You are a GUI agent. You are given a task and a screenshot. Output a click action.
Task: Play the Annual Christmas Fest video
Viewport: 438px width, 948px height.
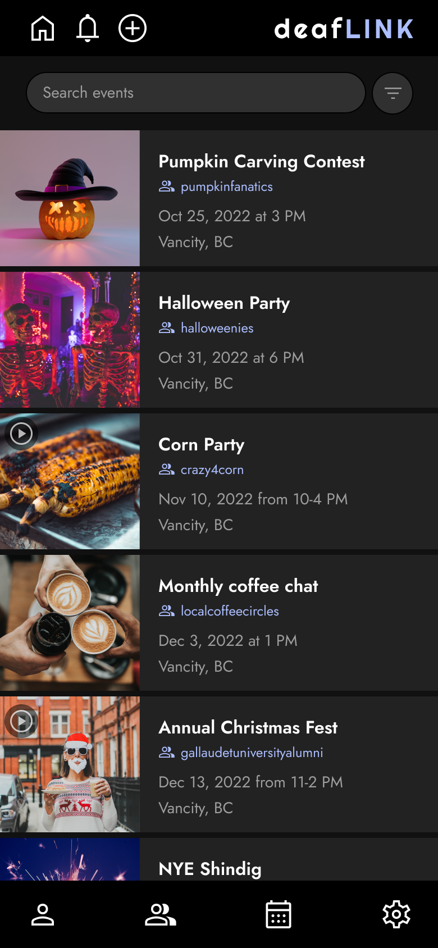coord(21,721)
